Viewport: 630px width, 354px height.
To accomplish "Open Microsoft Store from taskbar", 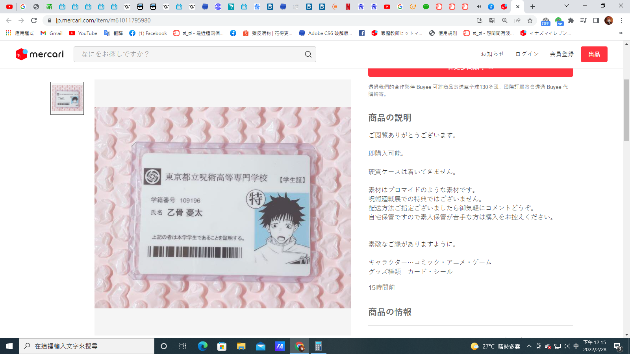I will [222, 346].
